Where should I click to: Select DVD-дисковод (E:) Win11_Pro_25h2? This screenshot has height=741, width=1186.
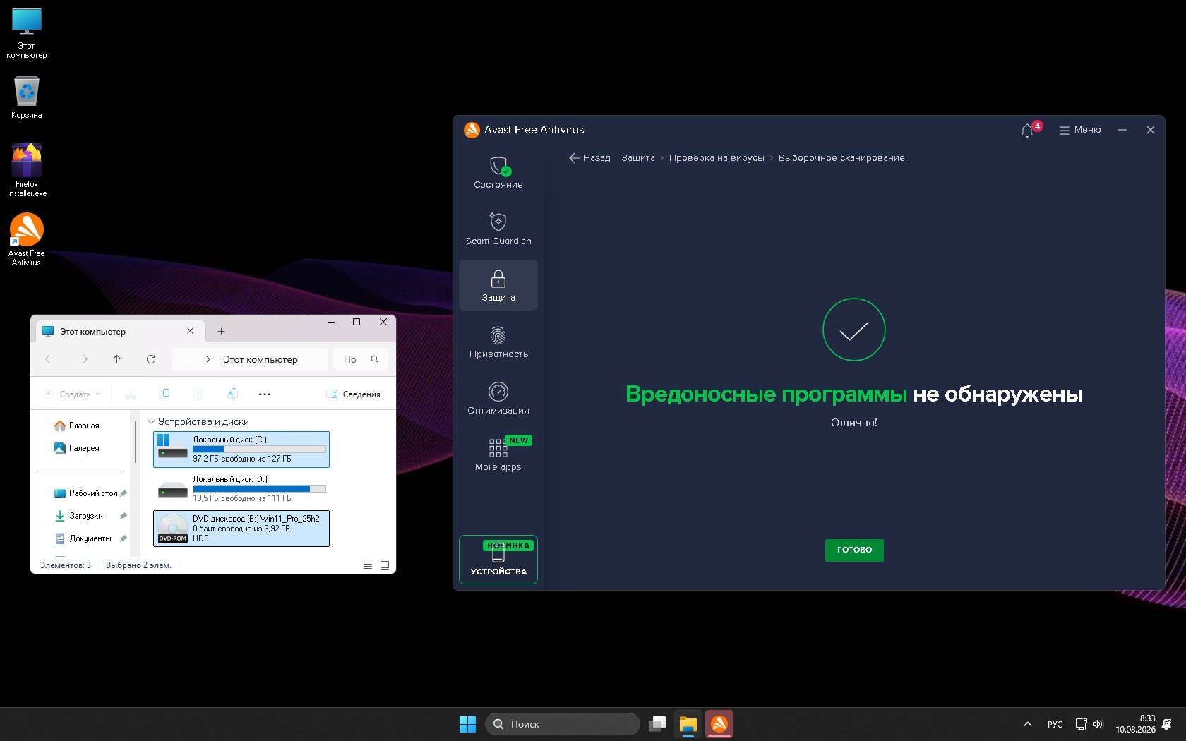pos(241,528)
